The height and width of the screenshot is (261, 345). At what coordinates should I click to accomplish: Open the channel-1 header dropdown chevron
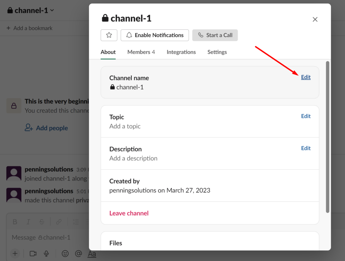coord(52,10)
